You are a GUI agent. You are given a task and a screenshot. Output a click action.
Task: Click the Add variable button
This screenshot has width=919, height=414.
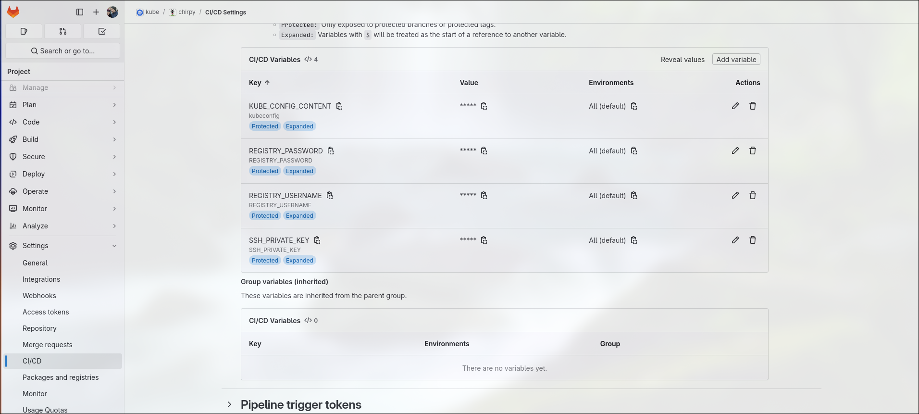point(736,60)
